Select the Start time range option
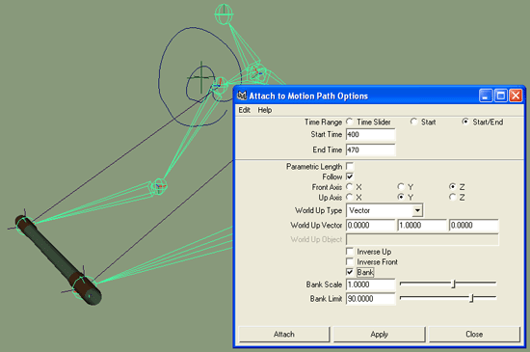 point(413,122)
